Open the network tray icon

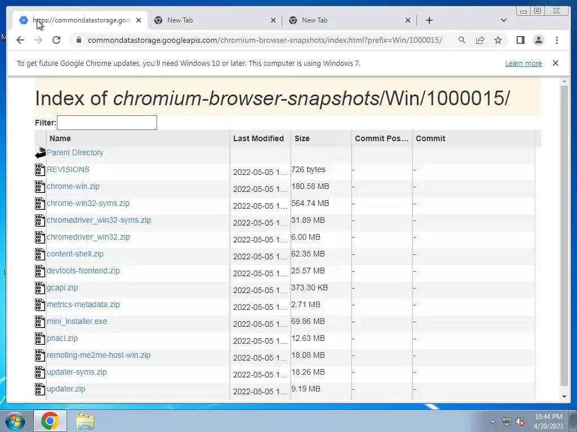507,422
